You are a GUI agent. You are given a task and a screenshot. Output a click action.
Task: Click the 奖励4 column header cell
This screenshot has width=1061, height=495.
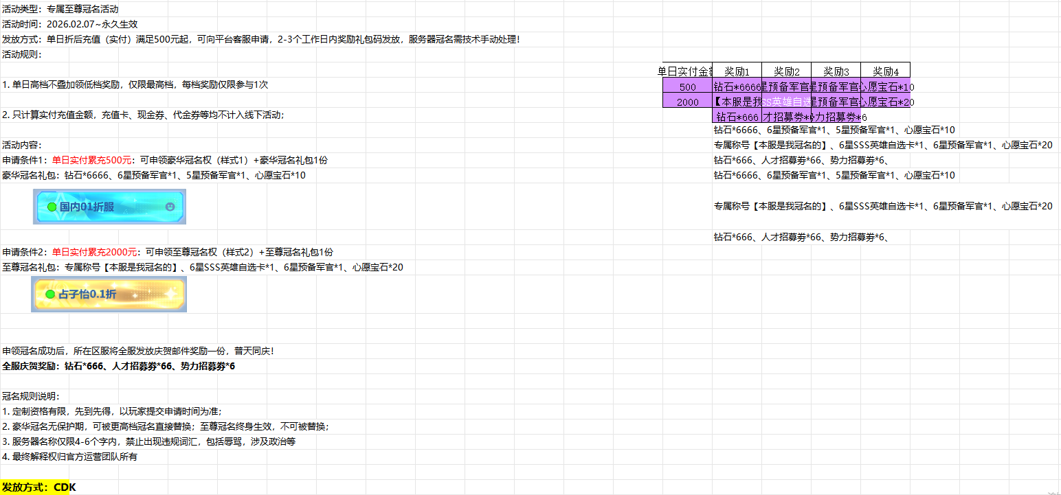pyautogui.click(x=885, y=71)
